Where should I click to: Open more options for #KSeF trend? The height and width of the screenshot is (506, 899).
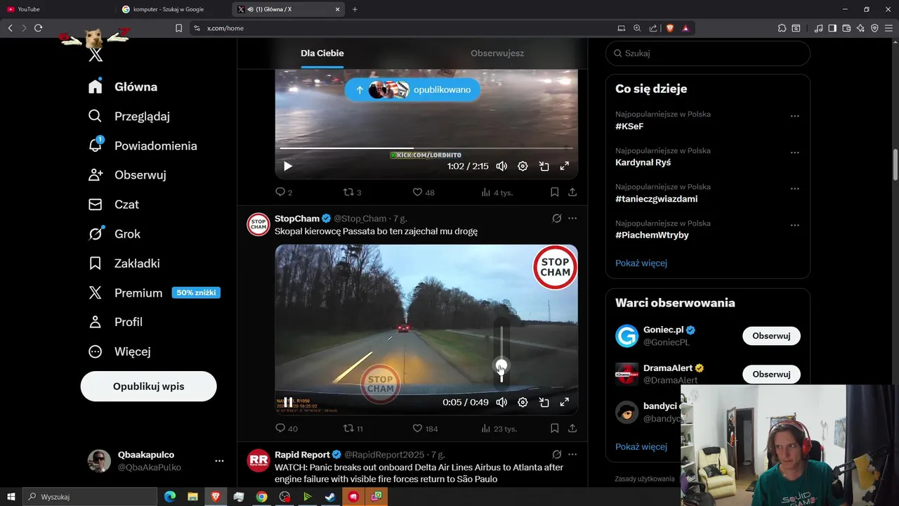click(795, 116)
